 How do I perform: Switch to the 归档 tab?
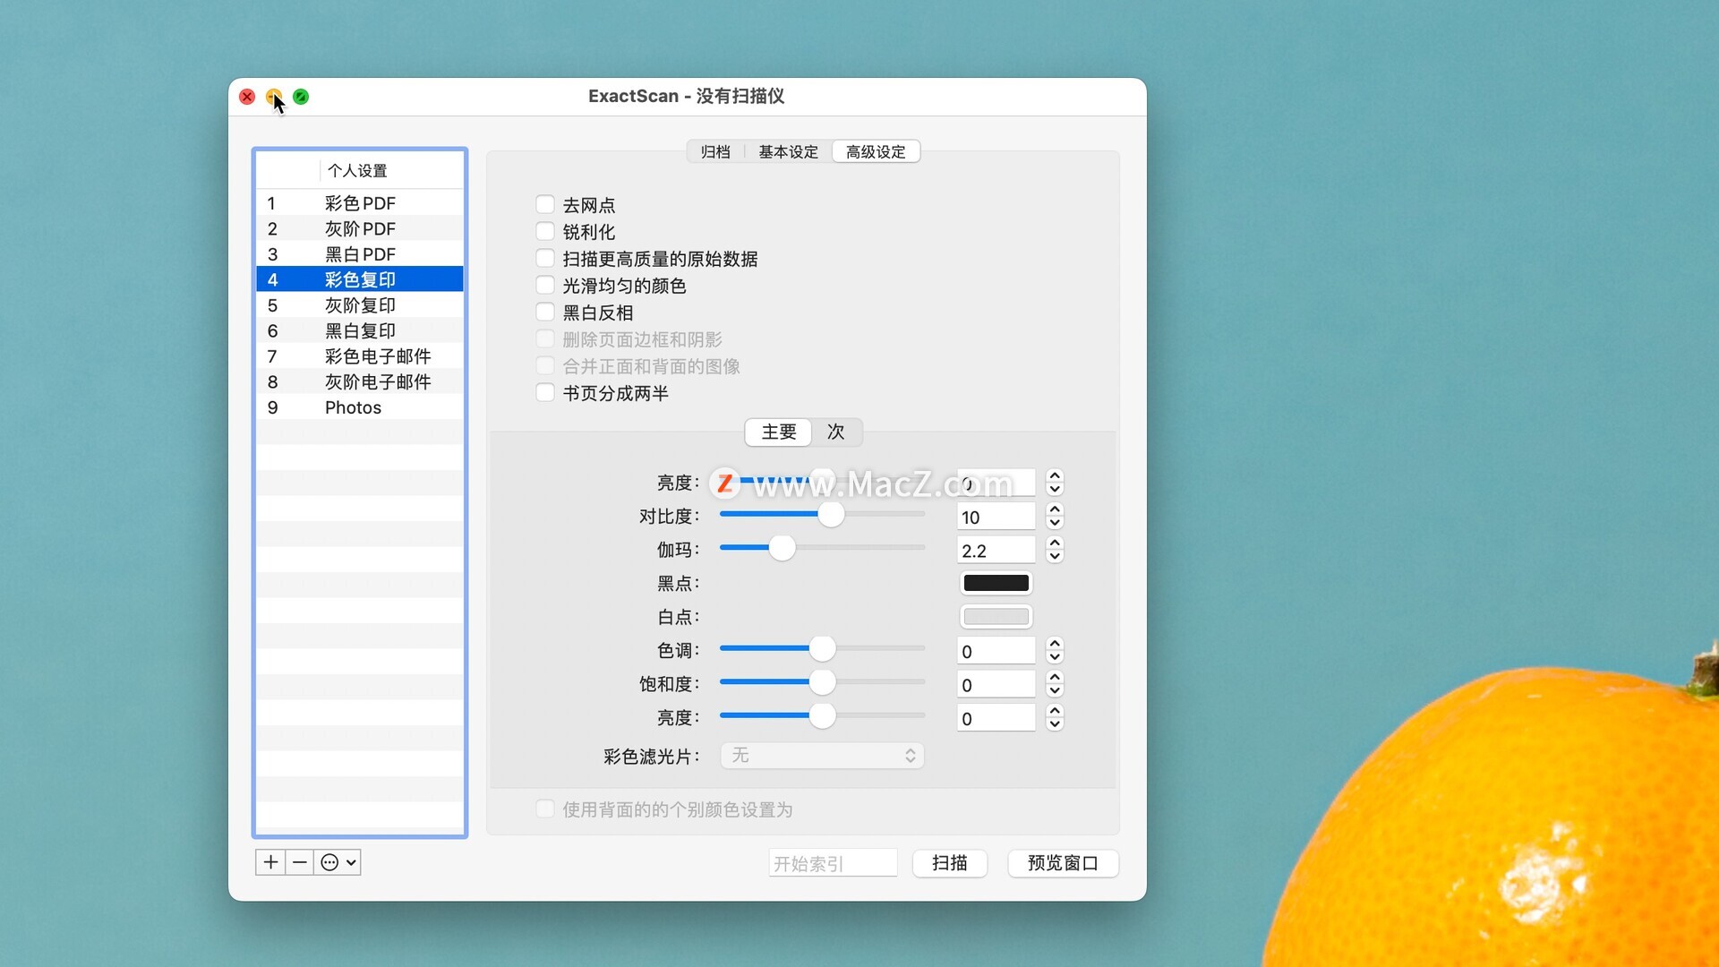[x=715, y=152]
